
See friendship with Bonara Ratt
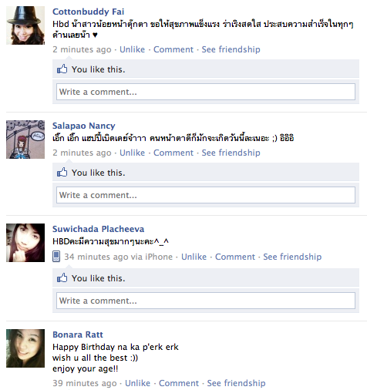tap(236, 383)
